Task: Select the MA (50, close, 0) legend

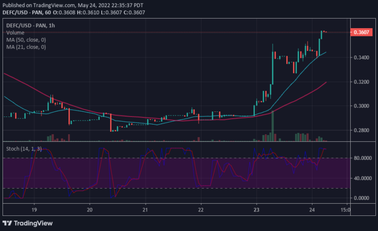Action: point(26,40)
